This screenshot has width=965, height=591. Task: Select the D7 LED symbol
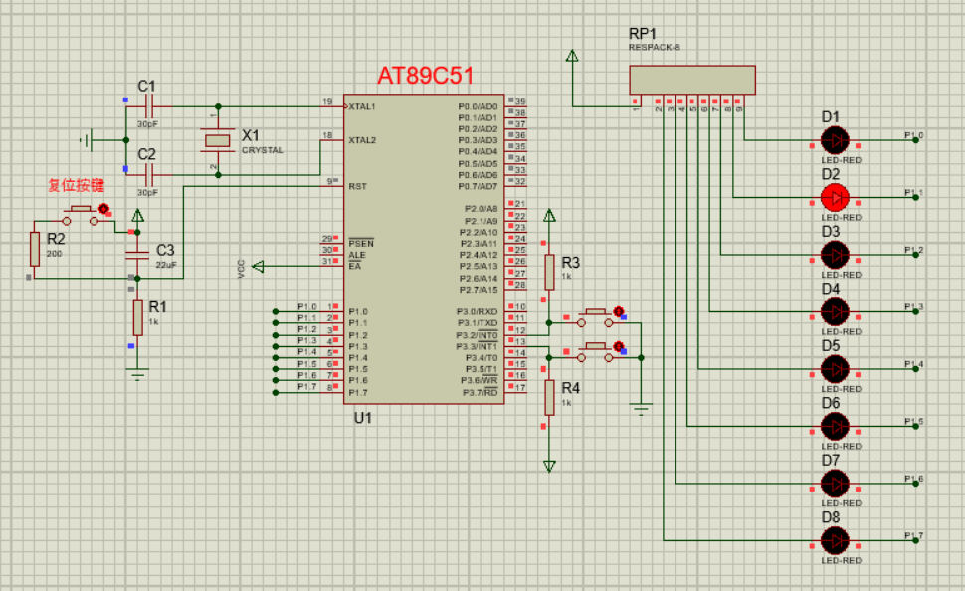point(835,484)
